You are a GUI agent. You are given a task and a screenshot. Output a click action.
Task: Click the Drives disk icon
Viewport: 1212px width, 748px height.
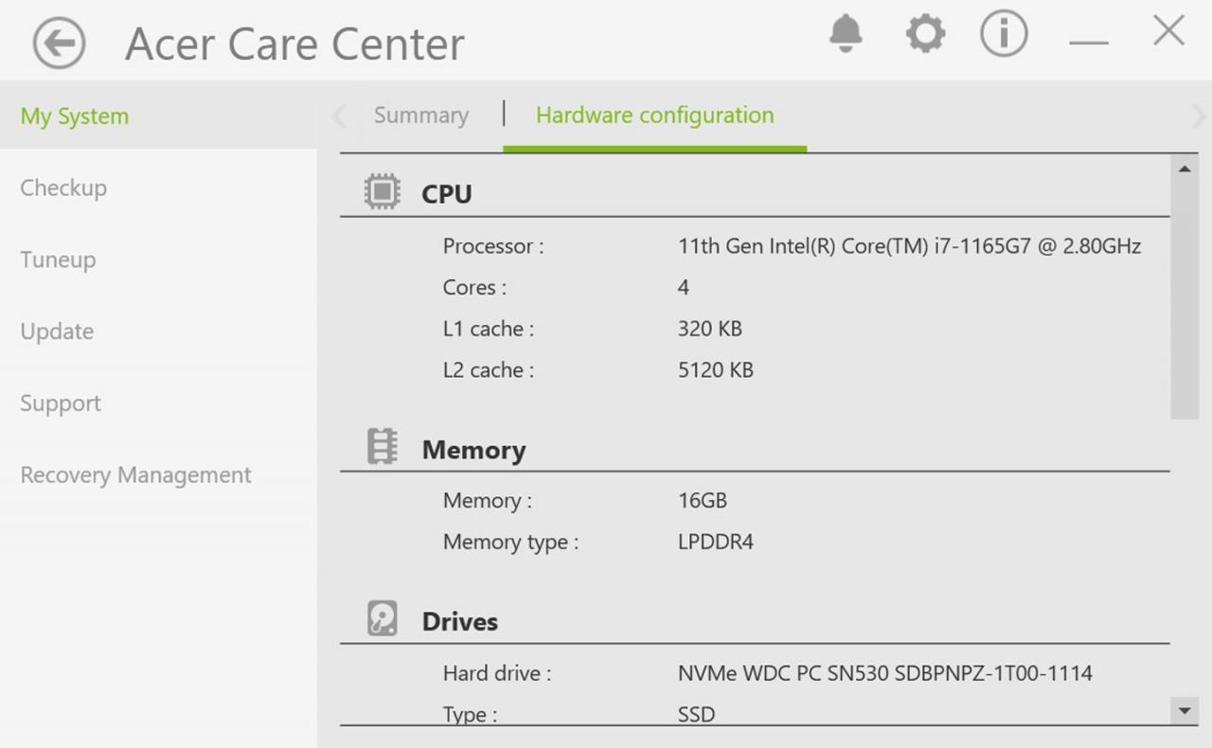tap(383, 618)
